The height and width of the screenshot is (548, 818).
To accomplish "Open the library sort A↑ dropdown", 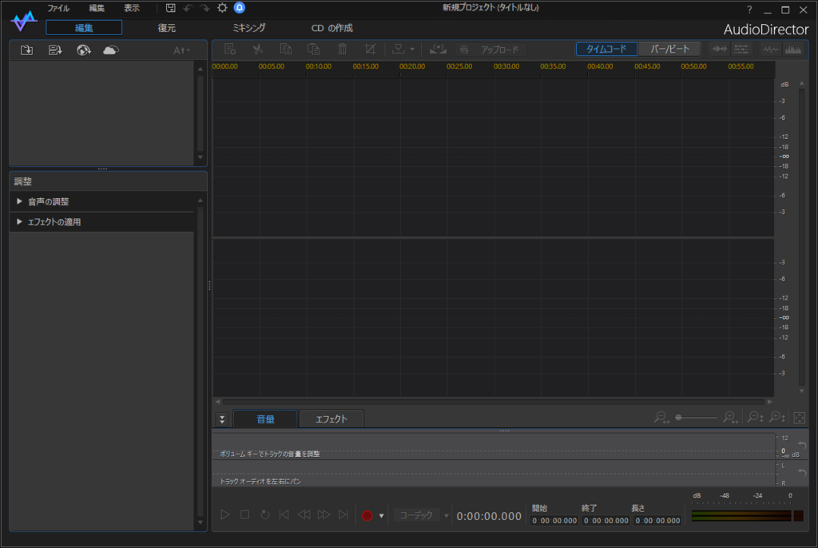I will tap(181, 50).
